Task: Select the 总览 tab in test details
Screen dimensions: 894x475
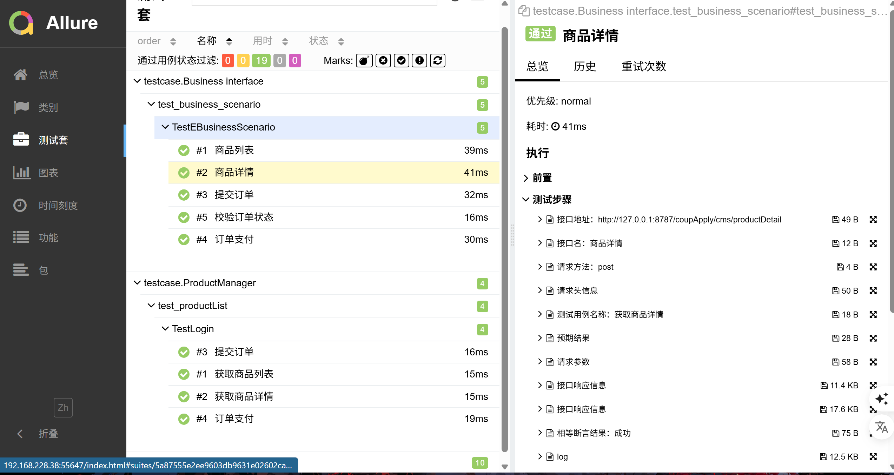Action: coord(537,66)
